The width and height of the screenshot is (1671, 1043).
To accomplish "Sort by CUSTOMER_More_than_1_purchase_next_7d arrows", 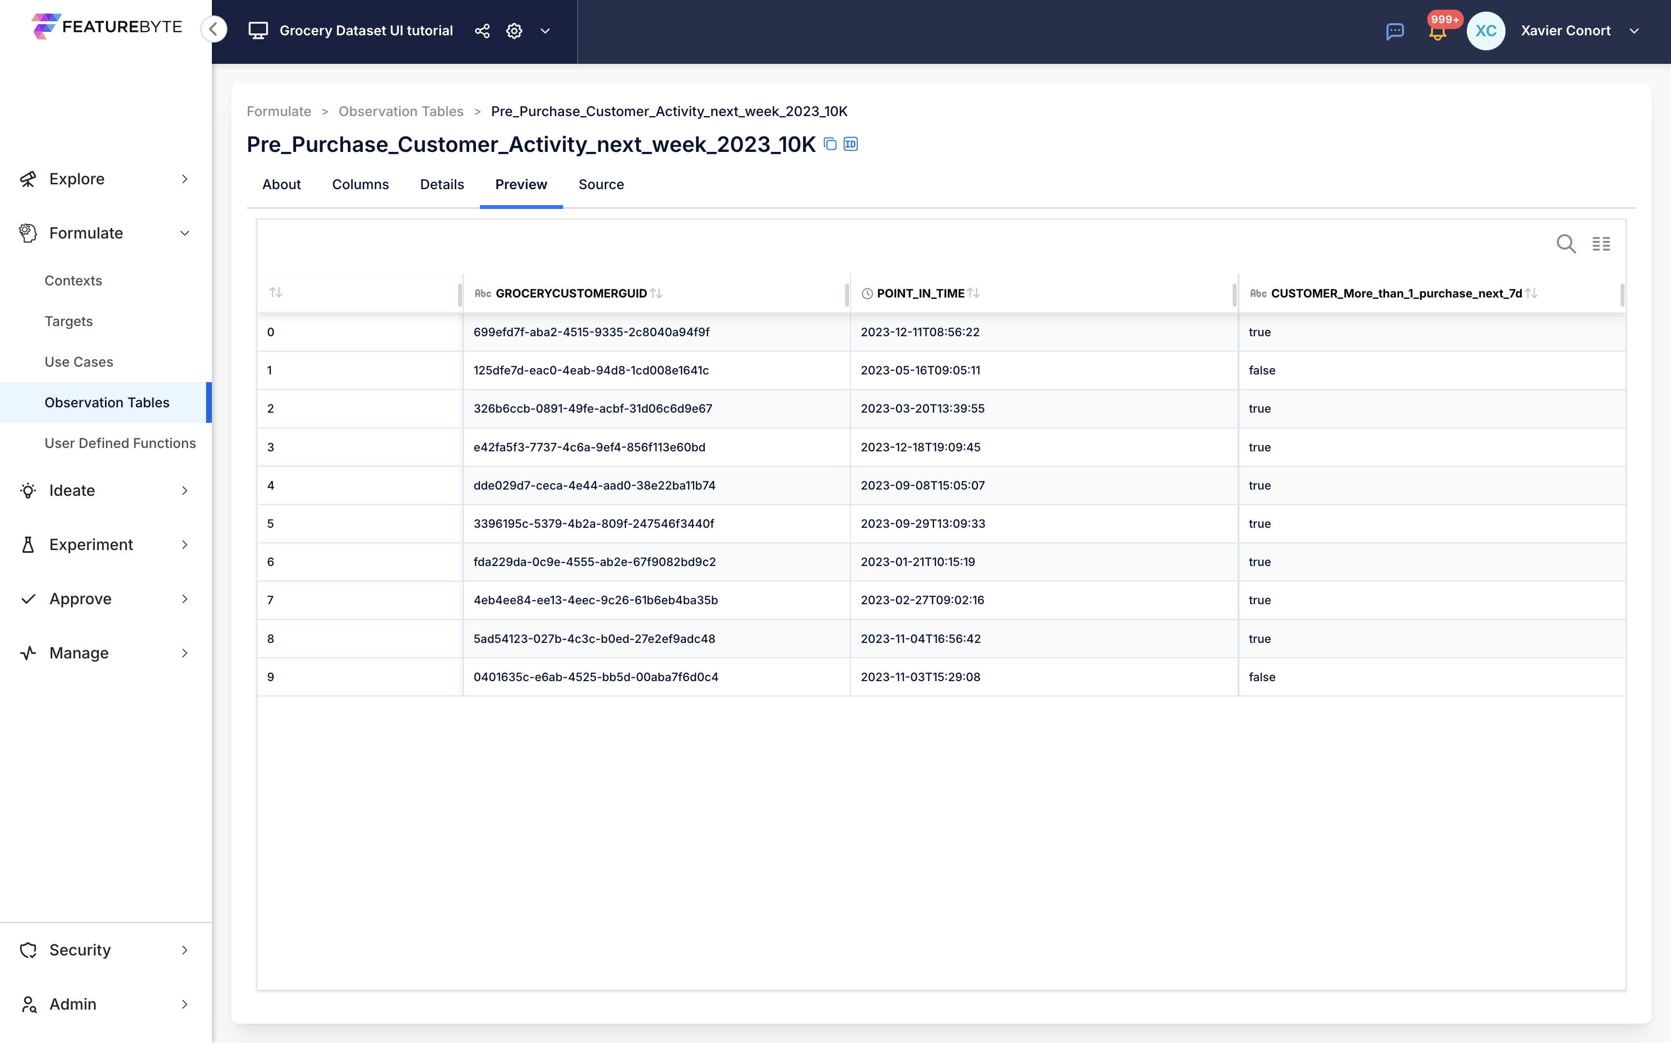I will tap(1531, 293).
